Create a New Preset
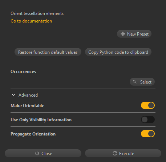Screen dimensions: 166x162 [x=134, y=34]
